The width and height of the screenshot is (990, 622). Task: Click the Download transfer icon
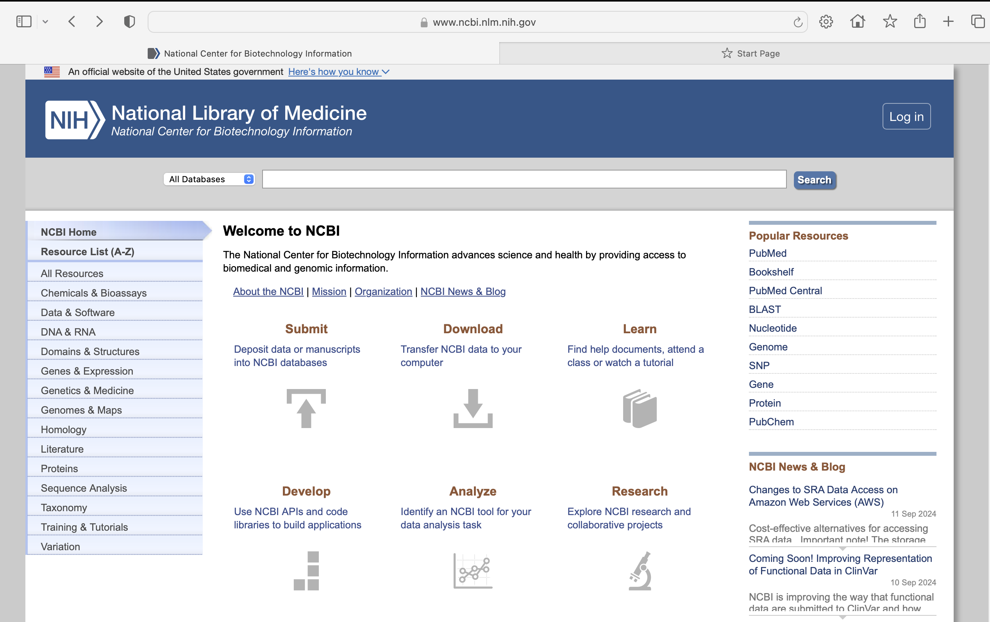(473, 408)
